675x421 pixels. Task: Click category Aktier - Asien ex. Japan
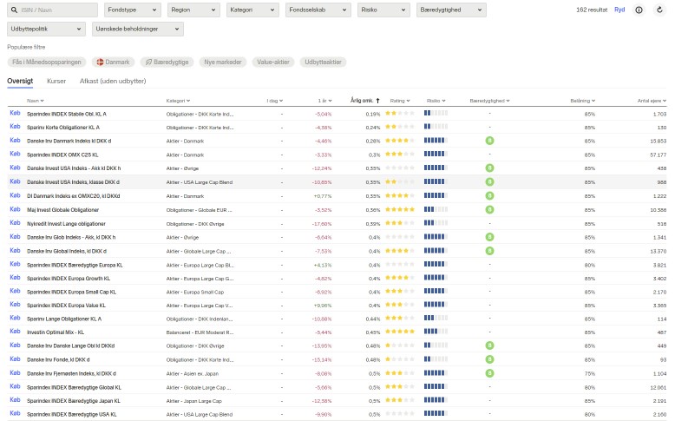point(193,373)
